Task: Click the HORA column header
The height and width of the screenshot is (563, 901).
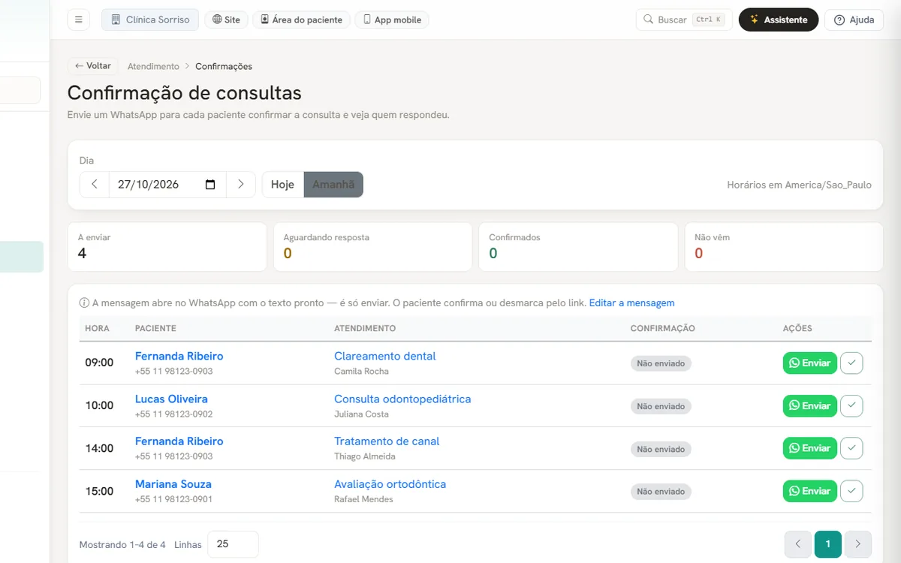Action: point(97,329)
